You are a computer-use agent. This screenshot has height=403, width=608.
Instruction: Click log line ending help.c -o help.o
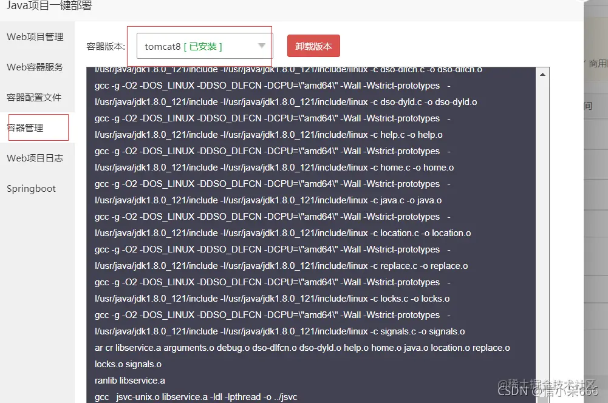(x=268, y=135)
